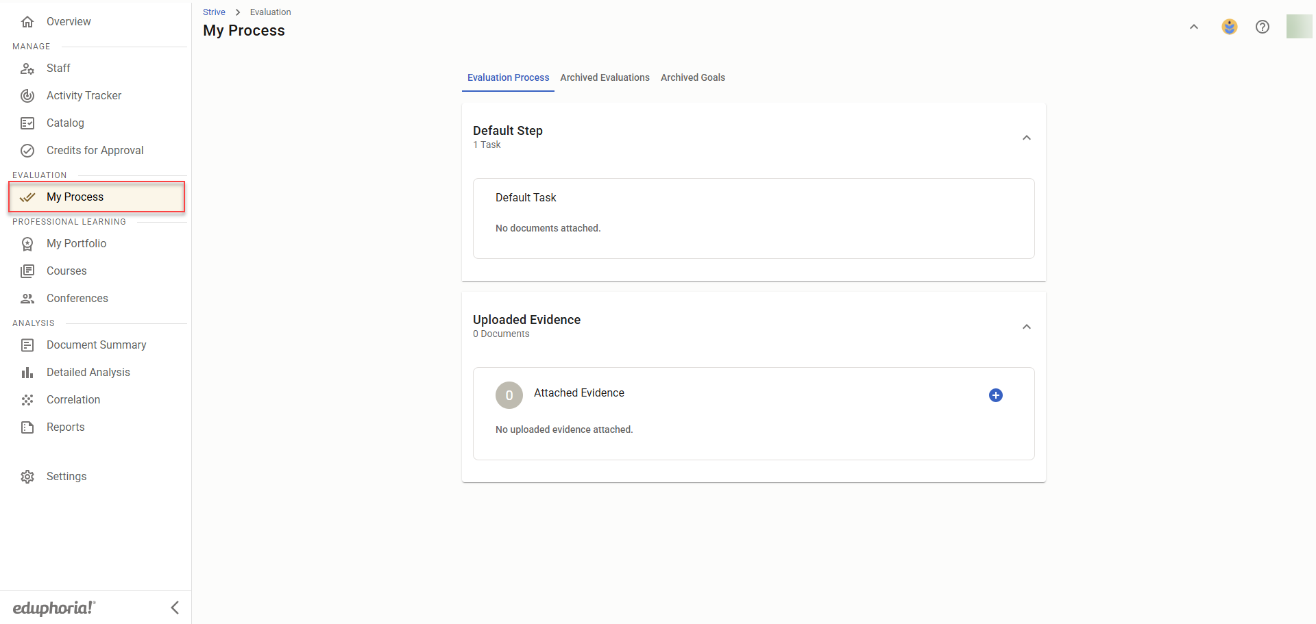Image resolution: width=1316 pixels, height=624 pixels.
Task: Collapse the top header chevron
Action: [1193, 27]
